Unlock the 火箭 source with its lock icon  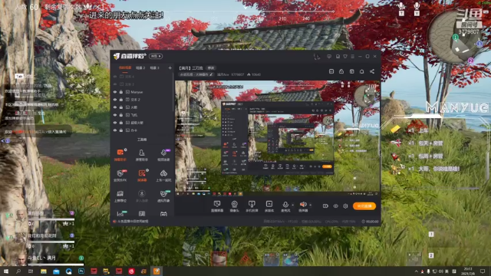(121, 107)
